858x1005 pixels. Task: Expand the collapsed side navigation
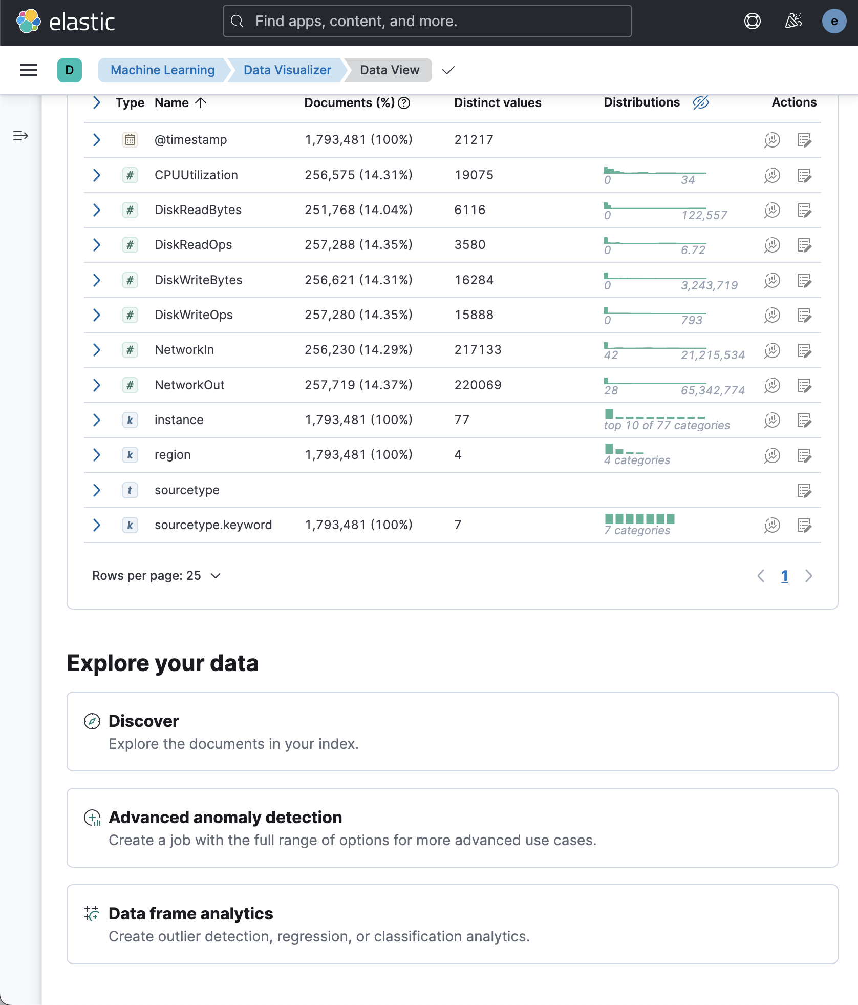click(20, 136)
